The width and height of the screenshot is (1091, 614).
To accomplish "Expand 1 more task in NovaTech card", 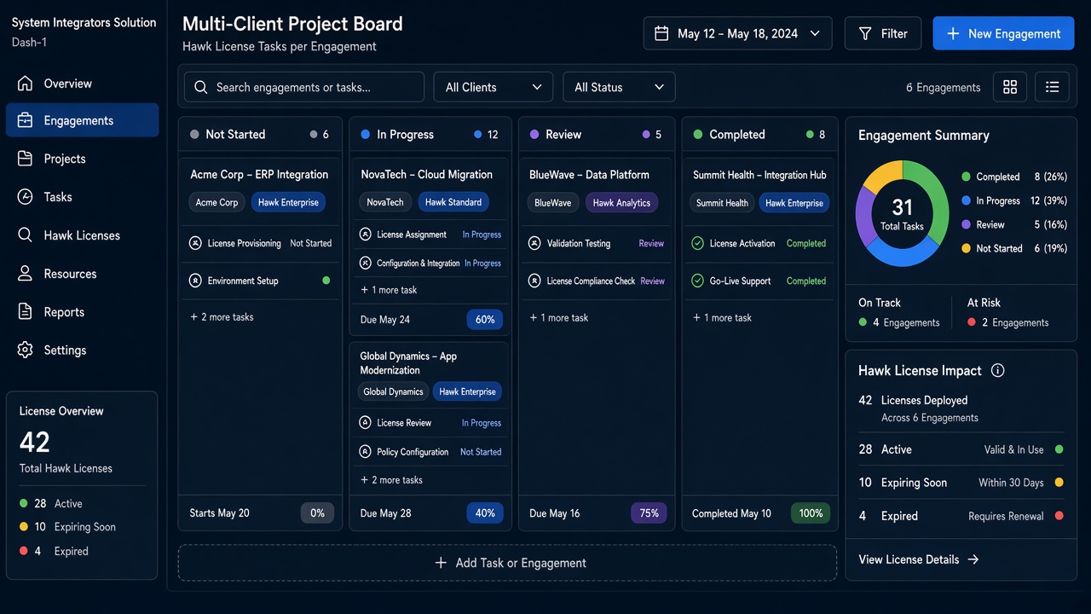I will pyautogui.click(x=389, y=290).
